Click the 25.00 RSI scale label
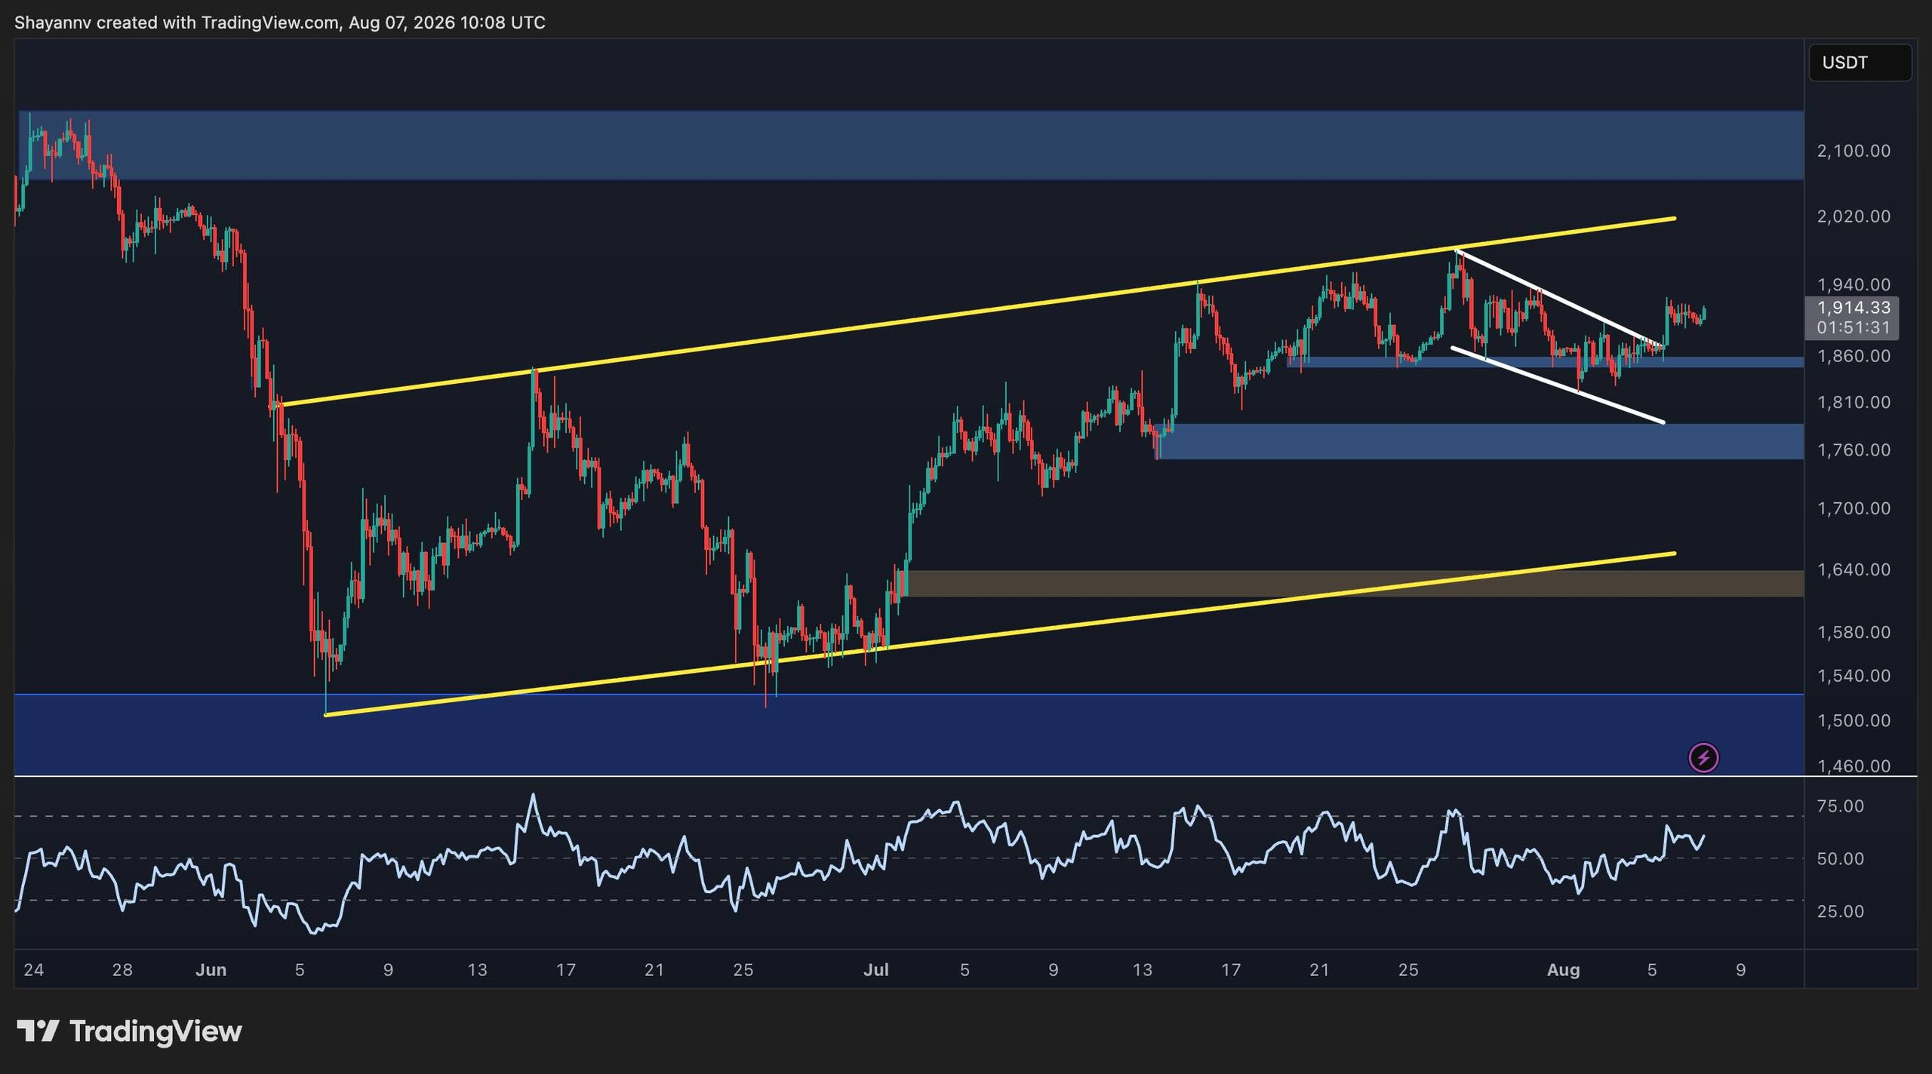The image size is (1932, 1074). 1840,911
